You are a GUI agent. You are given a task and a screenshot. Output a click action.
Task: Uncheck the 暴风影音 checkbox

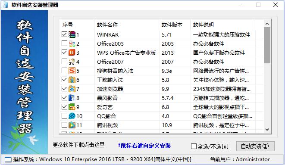point(64,98)
